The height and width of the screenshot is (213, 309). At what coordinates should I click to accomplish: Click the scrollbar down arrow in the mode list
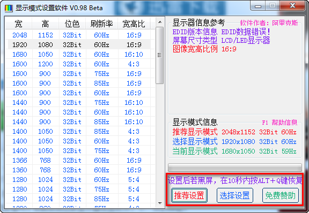160,203
